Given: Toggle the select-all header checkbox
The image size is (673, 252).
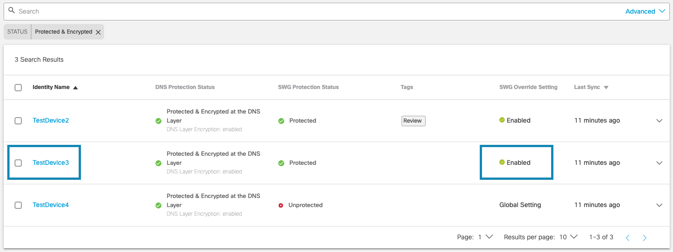Looking at the screenshot, I should 18,88.
